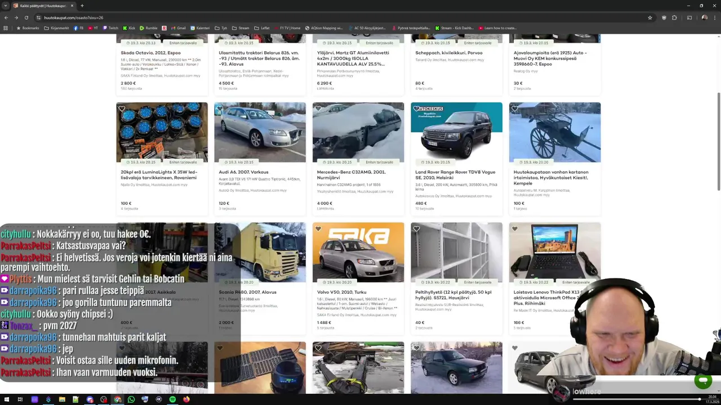Open File Explorer from the taskbar
Image resolution: width=721 pixels, height=405 pixels.
(x=62, y=399)
